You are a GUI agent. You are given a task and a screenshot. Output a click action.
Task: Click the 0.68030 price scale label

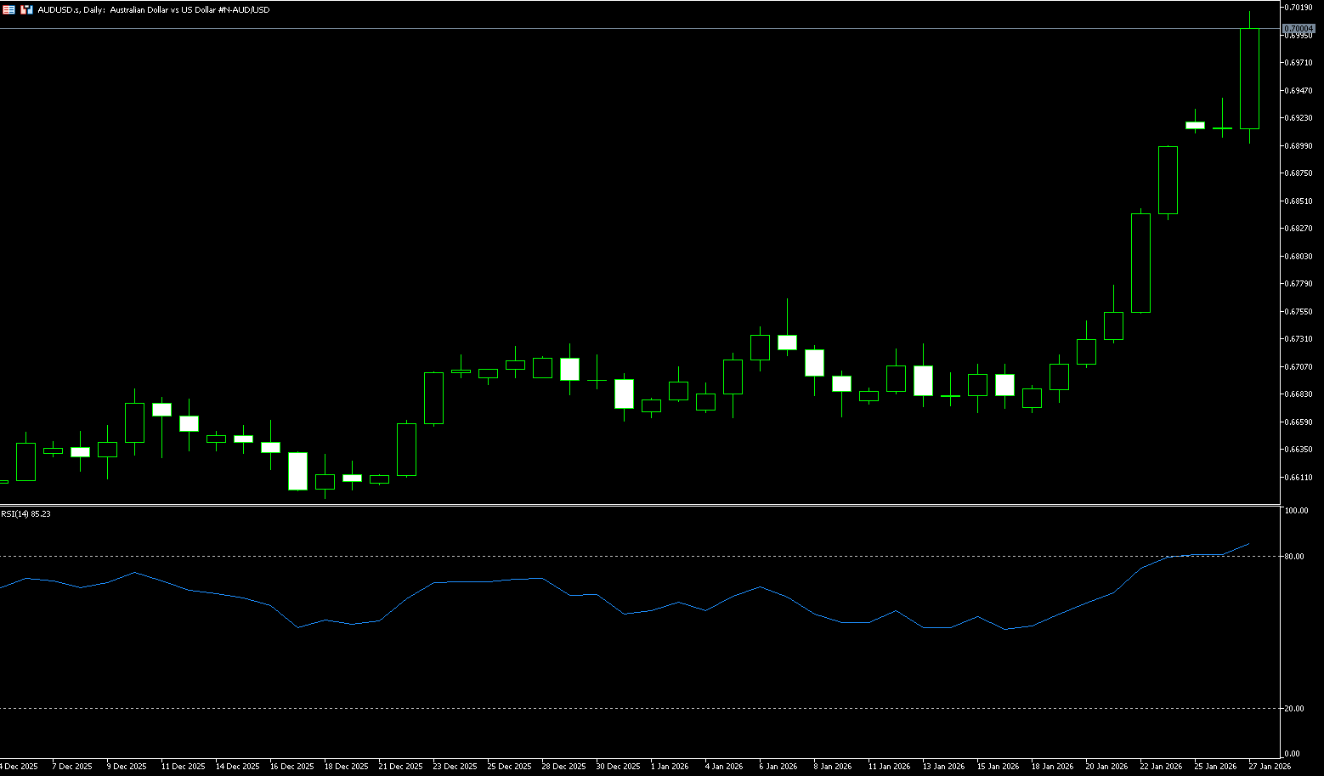(1299, 257)
